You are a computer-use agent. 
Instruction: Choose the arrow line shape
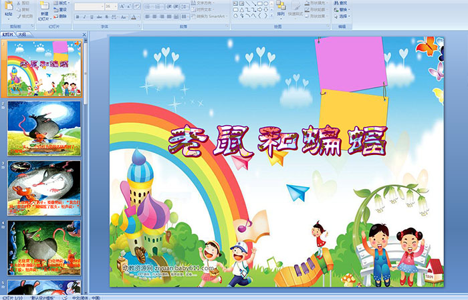pos(253,3)
